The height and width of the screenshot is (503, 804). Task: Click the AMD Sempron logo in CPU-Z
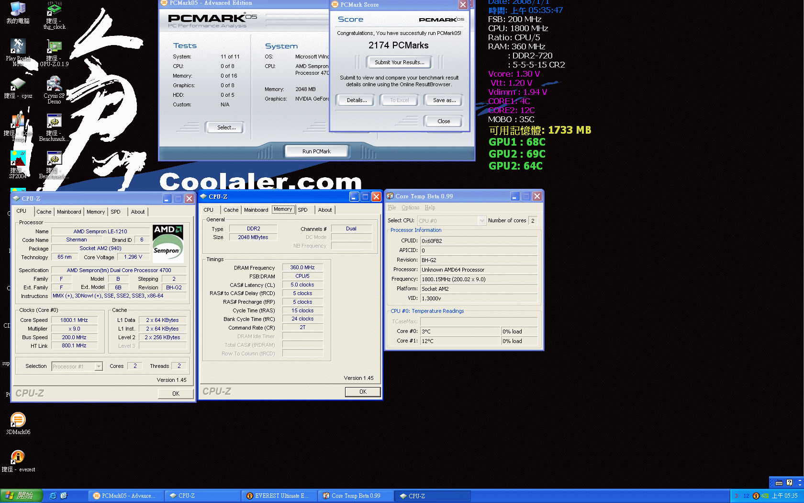(168, 243)
